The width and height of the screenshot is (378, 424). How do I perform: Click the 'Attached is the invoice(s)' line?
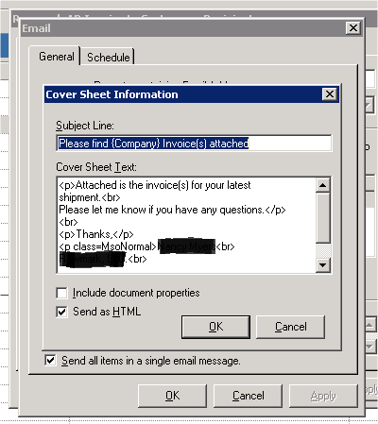point(155,185)
